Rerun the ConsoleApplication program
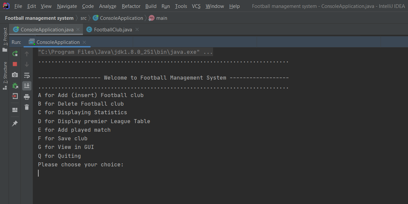Screen dimensions: 408x204 [15, 53]
